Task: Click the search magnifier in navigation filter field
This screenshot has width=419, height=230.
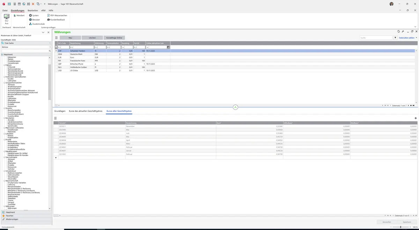Action: click(50, 51)
